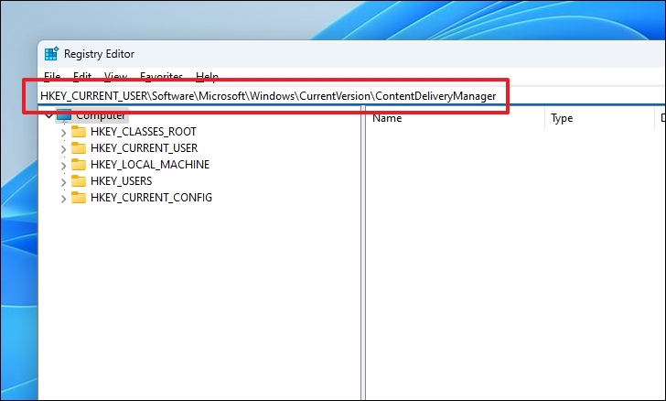Viewport: 666px width, 401px height.
Task: Select the HKEY_CLASSES_ROOT label
Action: [x=144, y=132]
